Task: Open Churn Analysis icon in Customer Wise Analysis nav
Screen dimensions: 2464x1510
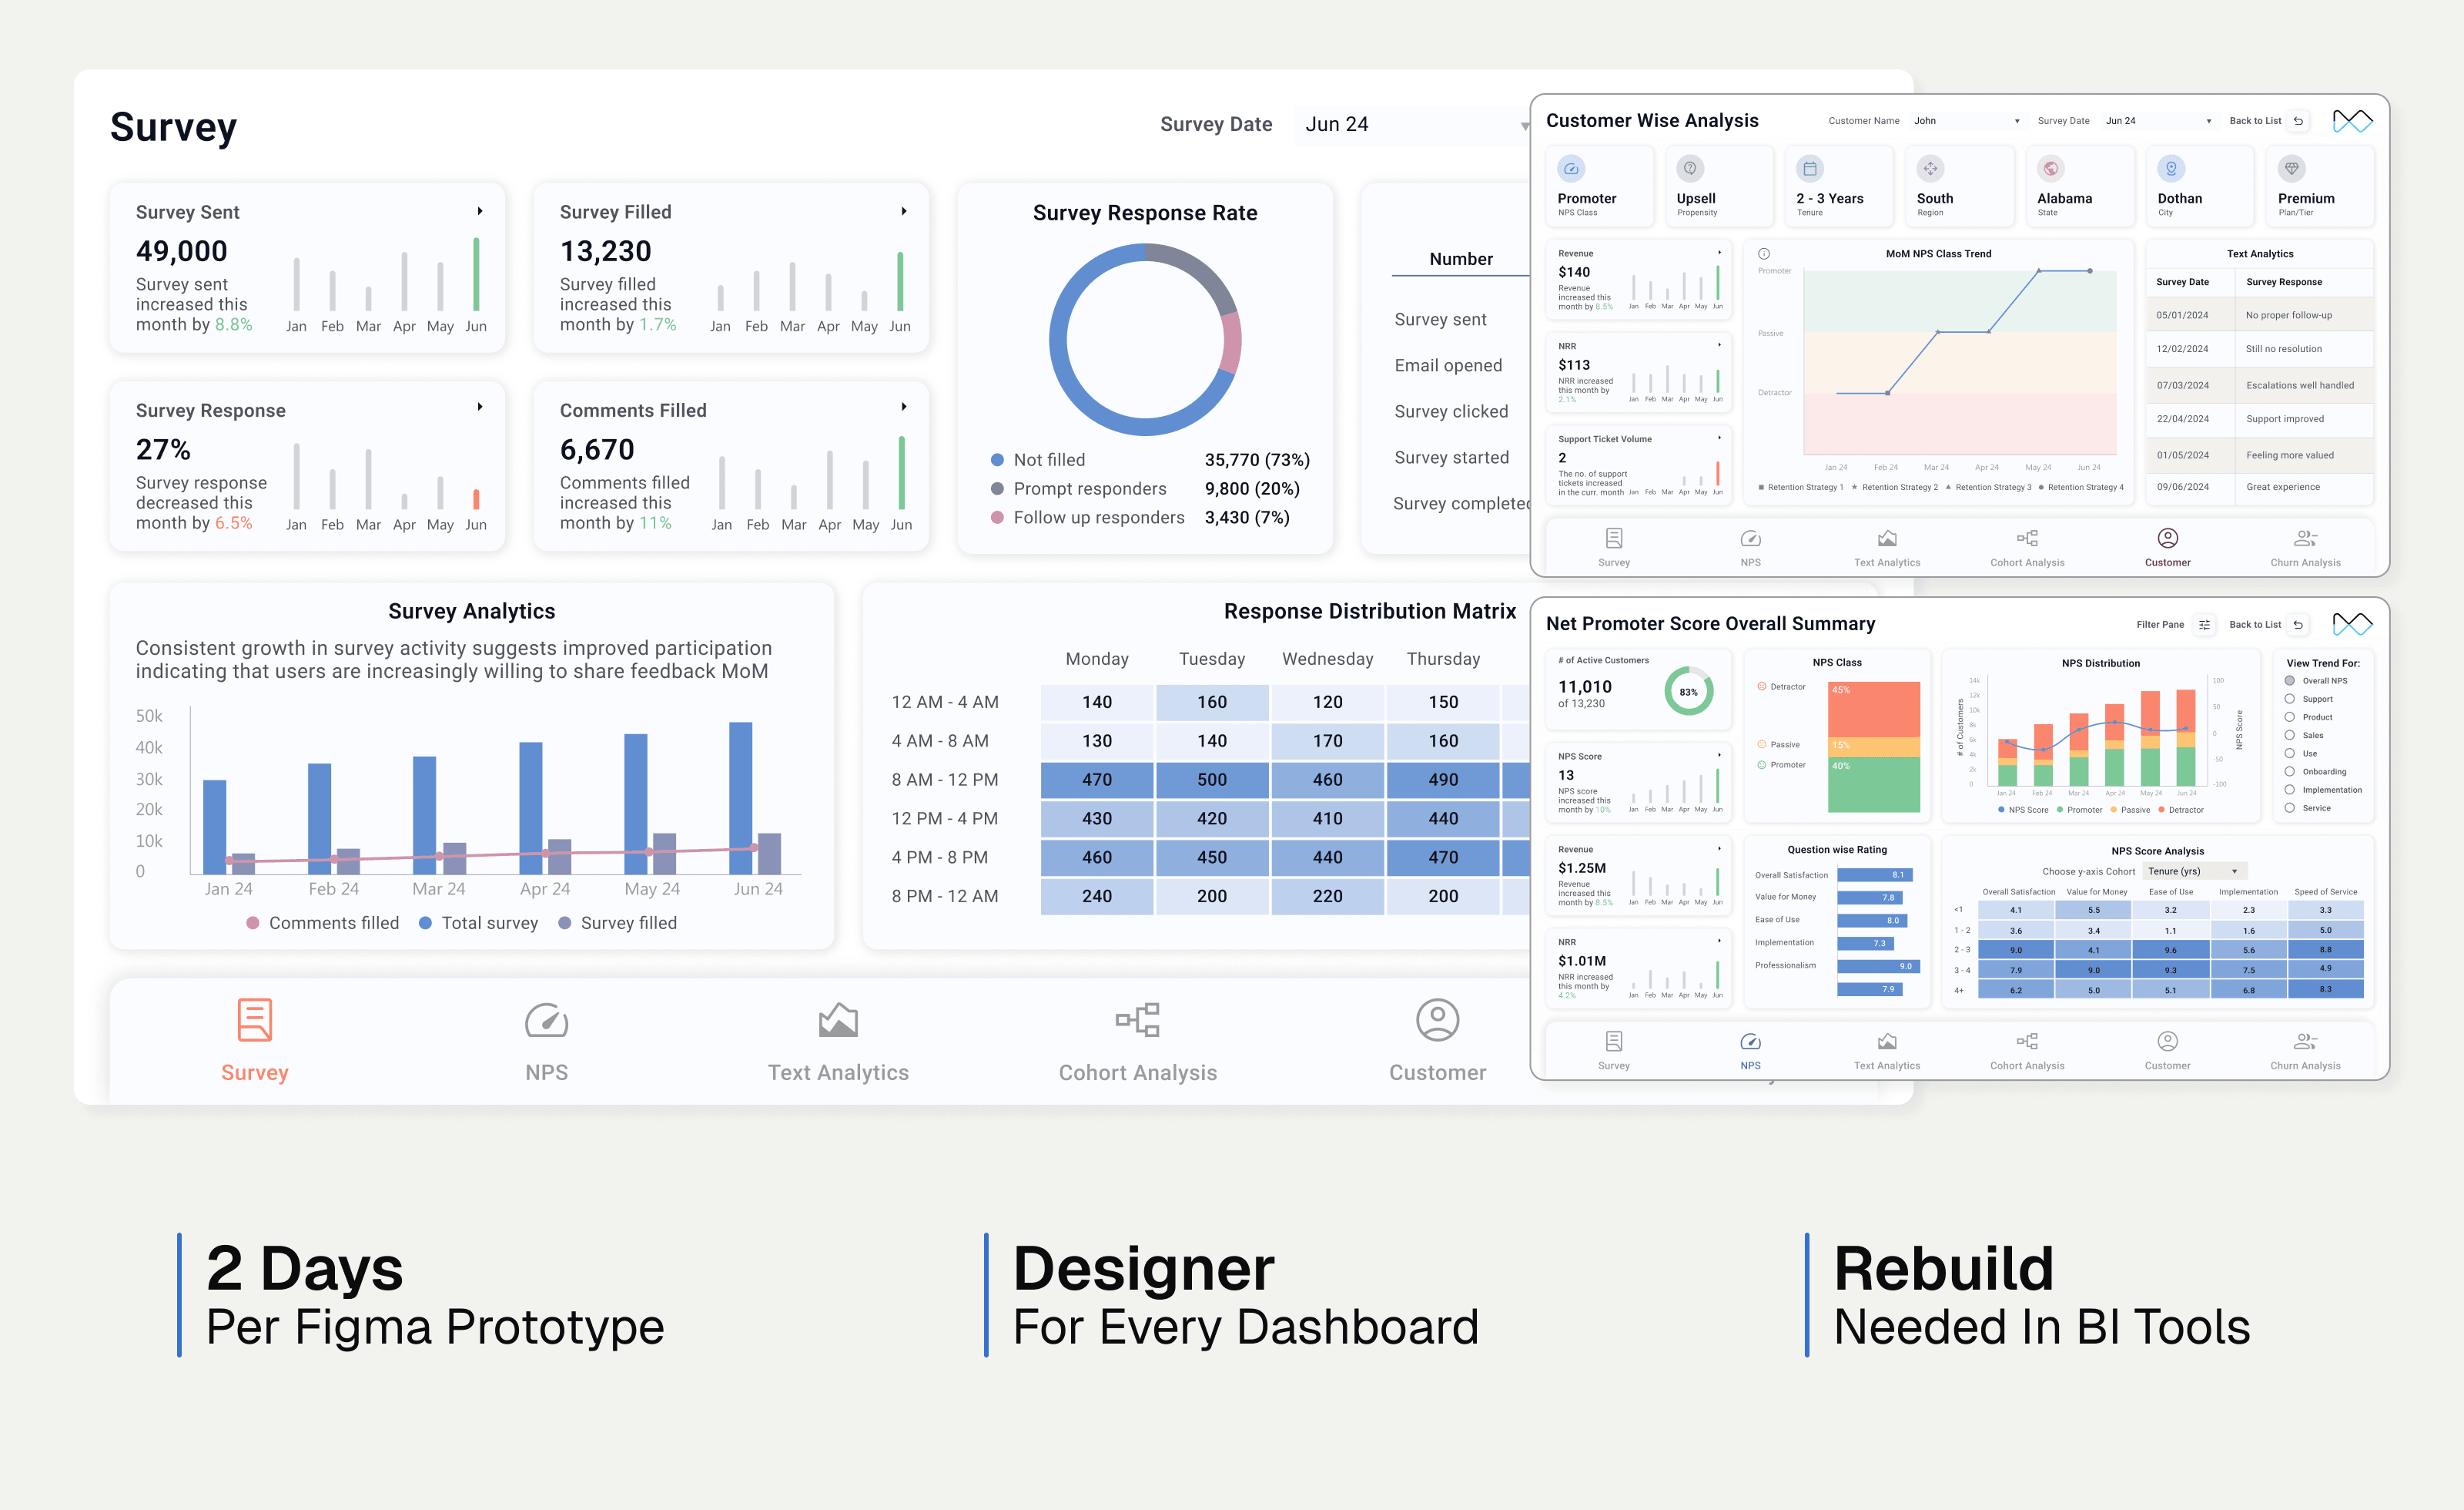Action: [2305, 539]
